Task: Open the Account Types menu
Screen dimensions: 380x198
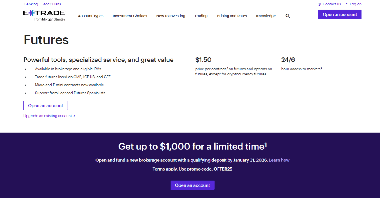Action: coord(91,16)
